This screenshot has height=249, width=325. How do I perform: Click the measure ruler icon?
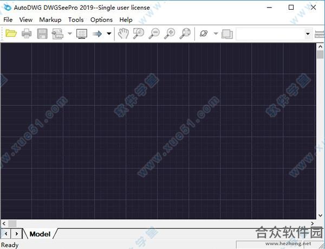pyautogui.click(x=320, y=34)
